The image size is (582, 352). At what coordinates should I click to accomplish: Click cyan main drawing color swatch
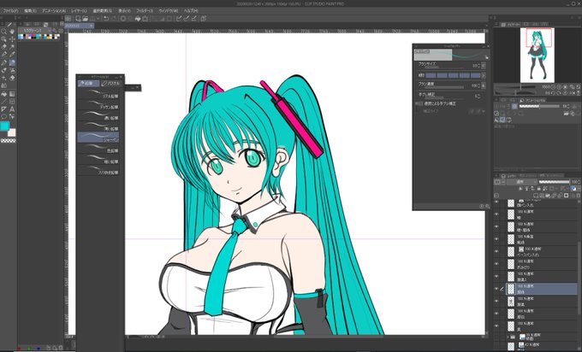tap(5, 126)
